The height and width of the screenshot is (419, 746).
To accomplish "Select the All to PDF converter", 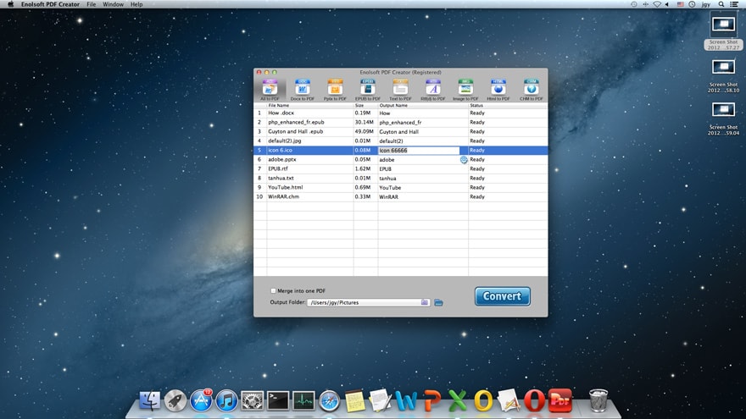I will click(270, 90).
